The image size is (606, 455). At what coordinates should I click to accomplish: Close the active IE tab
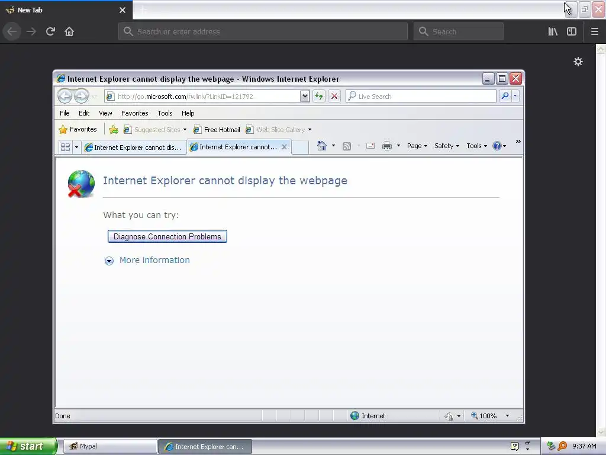(x=284, y=147)
